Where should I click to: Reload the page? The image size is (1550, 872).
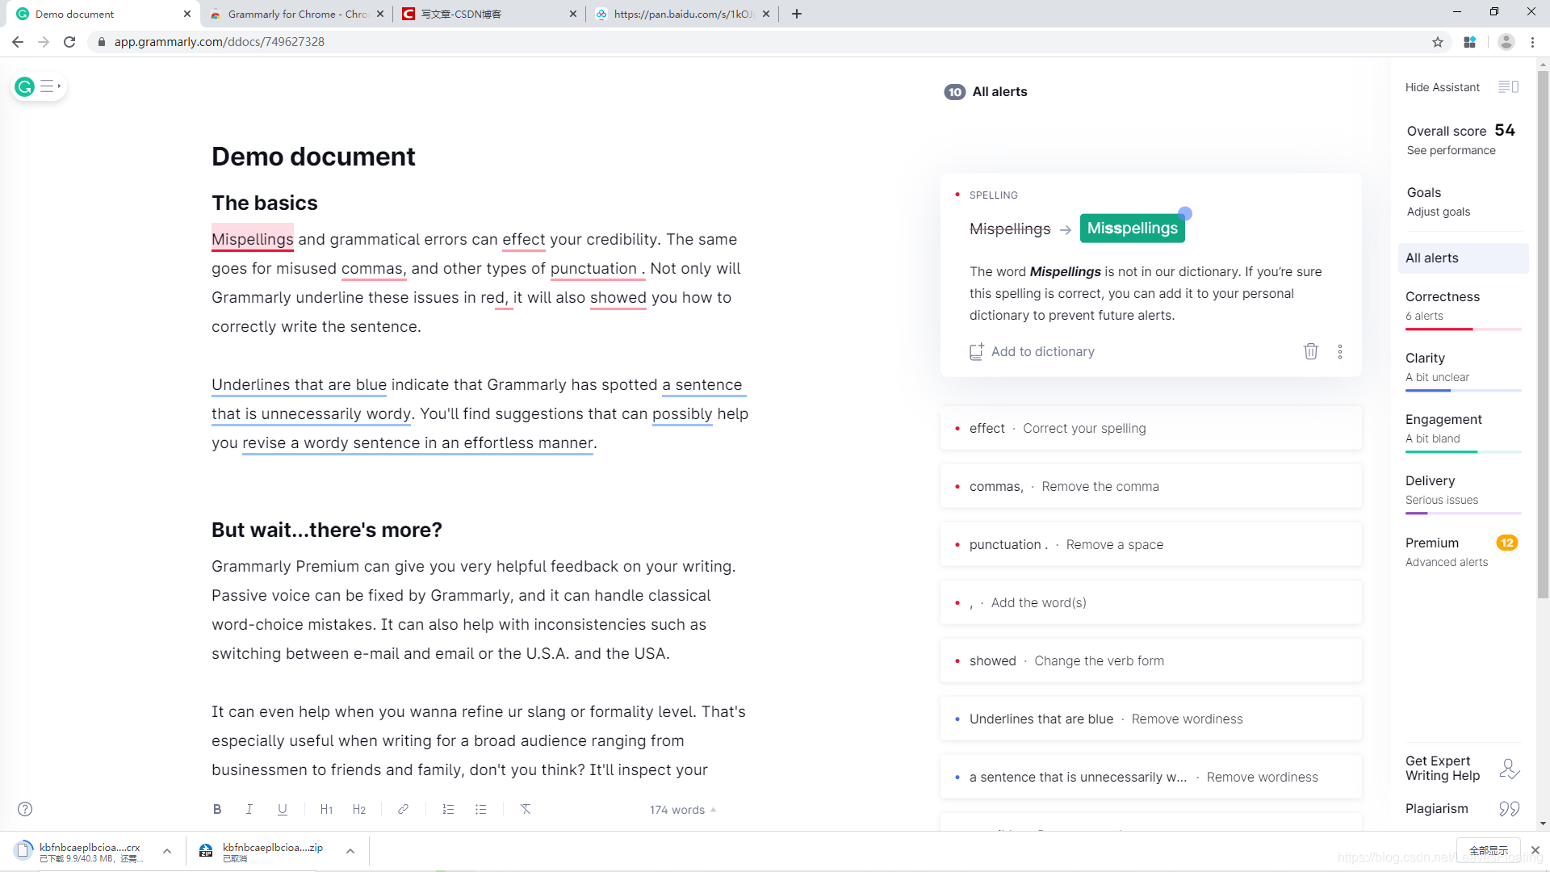click(69, 42)
